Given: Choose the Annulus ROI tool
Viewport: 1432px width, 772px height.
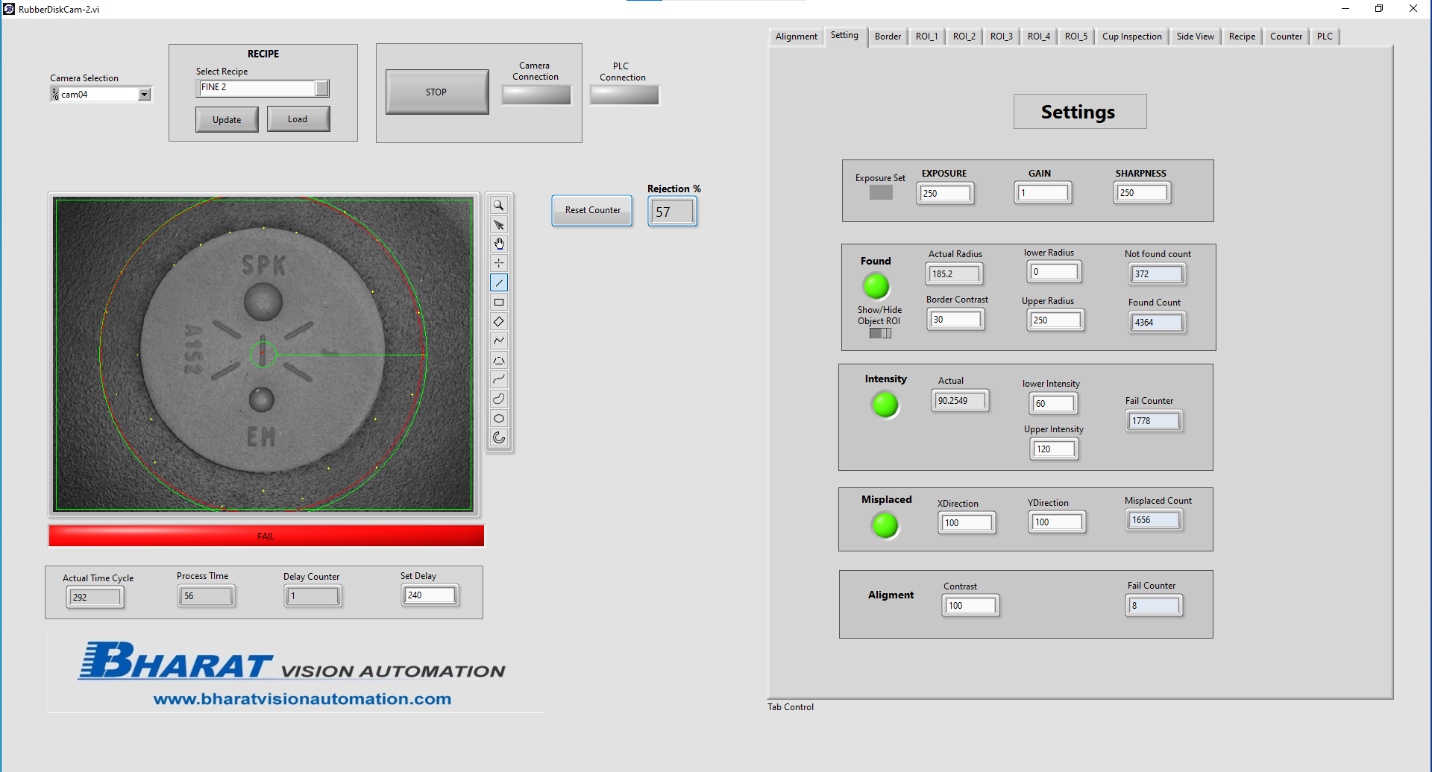Looking at the screenshot, I should pos(498,437).
